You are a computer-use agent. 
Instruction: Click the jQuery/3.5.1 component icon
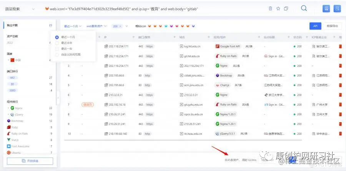coord(217,134)
